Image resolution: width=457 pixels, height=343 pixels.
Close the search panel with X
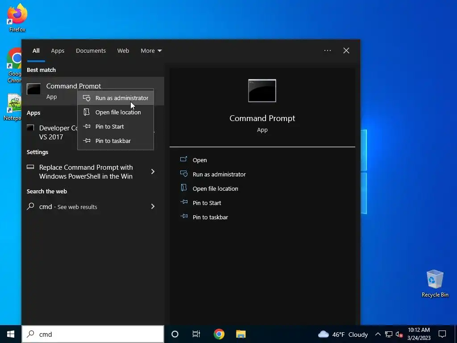(x=346, y=50)
